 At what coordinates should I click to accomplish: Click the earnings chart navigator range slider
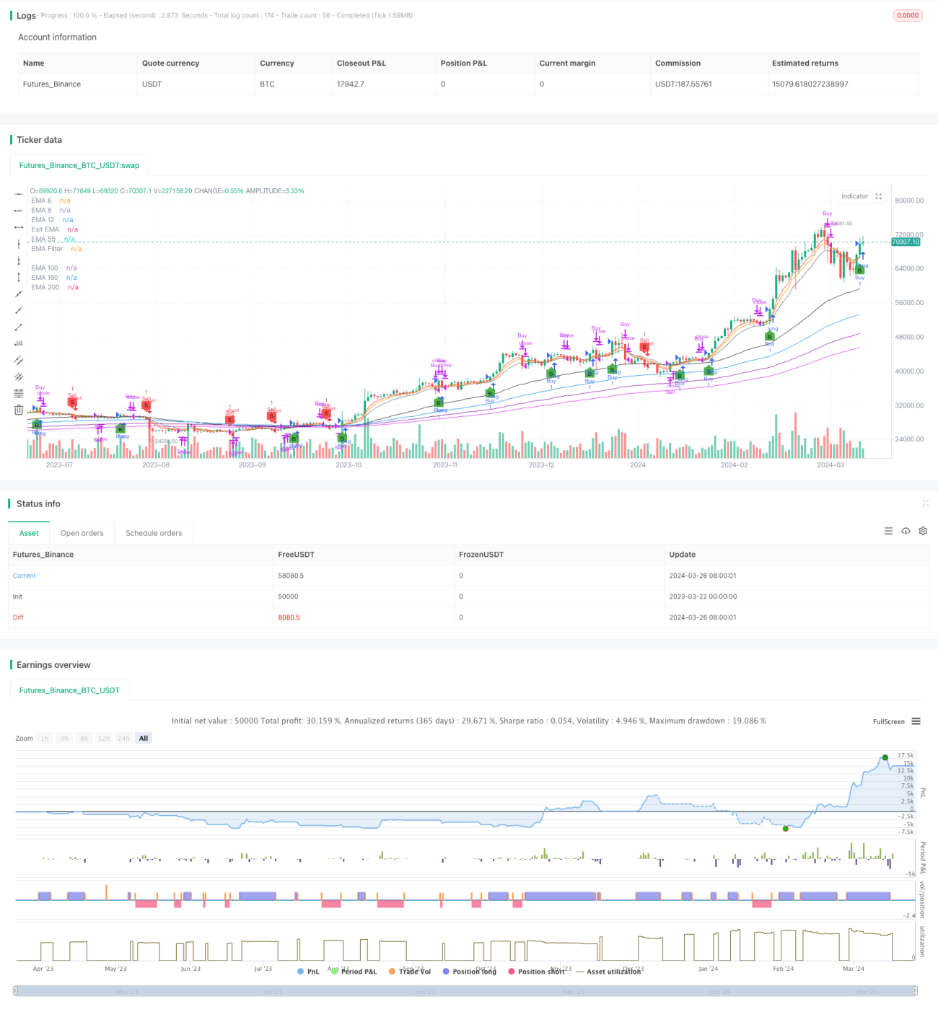465,991
